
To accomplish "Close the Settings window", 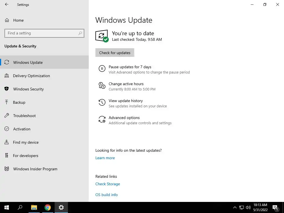I will pyautogui.click(x=277, y=4).
